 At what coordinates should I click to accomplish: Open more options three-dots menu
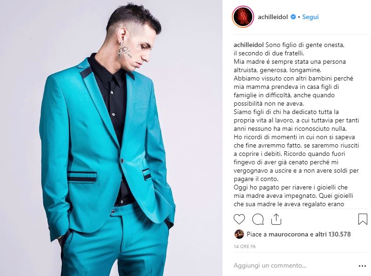point(362,266)
